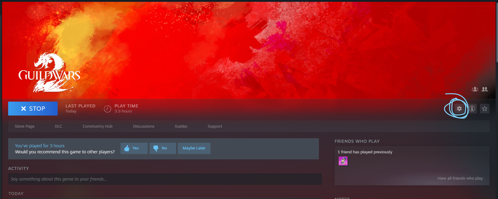Viewport: 498px width, 199px height.
Task: Click "You've played for 3 hours" text
Action: [40, 146]
